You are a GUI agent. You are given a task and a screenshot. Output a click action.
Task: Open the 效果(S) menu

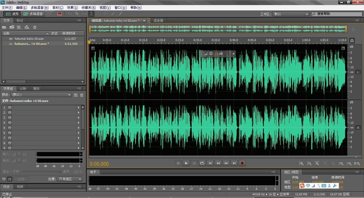click(72, 8)
